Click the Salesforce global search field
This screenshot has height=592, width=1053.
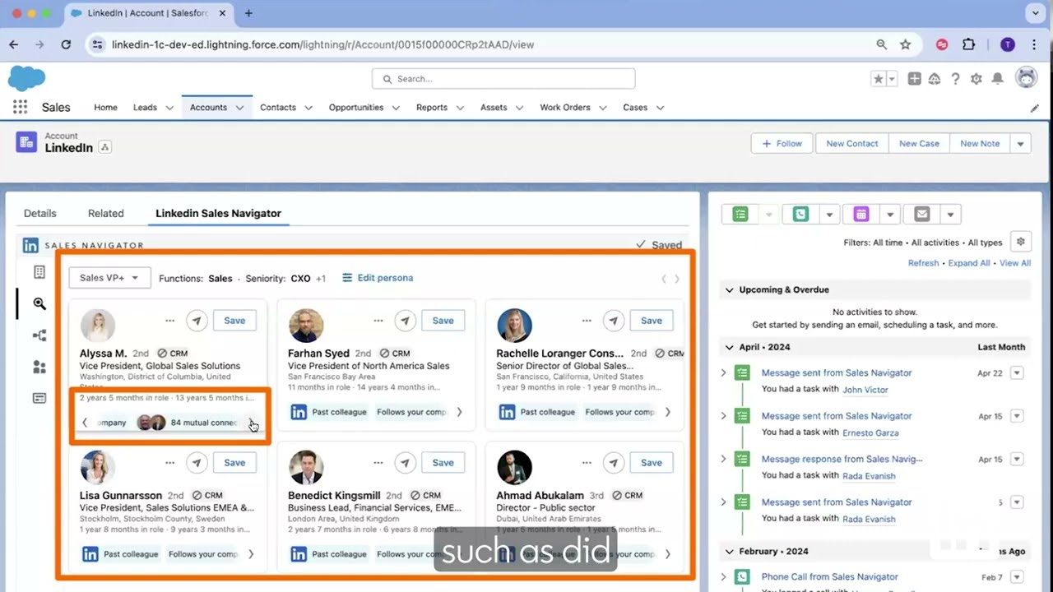[x=503, y=79]
